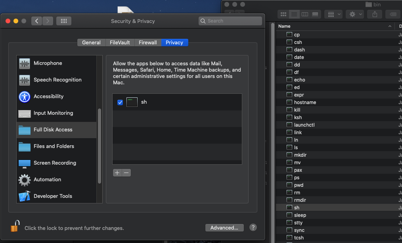Open the Screen Recording privacy category

pos(55,163)
